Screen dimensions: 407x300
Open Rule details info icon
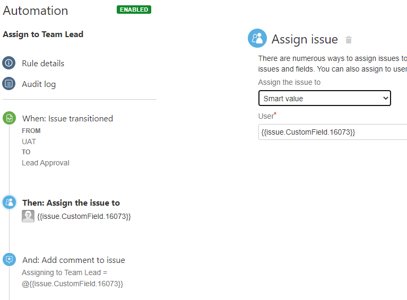click(9, 63)
